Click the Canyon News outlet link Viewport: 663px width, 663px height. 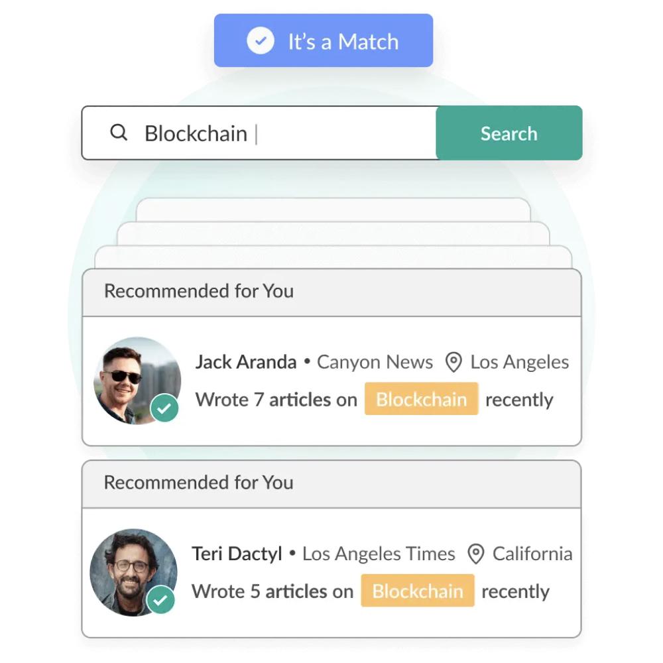click(375, 362)
